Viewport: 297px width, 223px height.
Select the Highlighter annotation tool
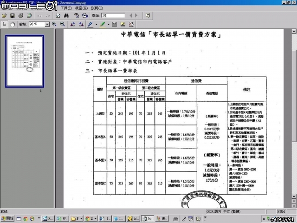click(x=103, y=24)
